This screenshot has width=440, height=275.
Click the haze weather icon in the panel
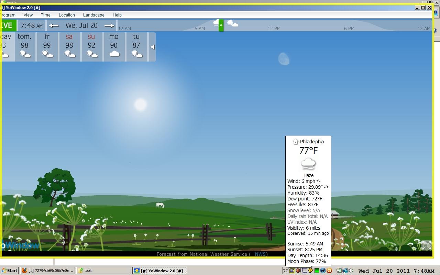308,164
